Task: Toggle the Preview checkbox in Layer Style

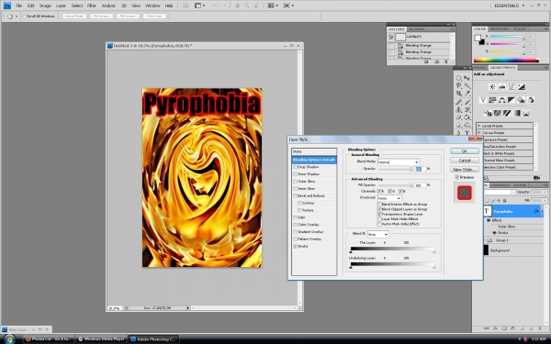Action: tap(456, 177)
